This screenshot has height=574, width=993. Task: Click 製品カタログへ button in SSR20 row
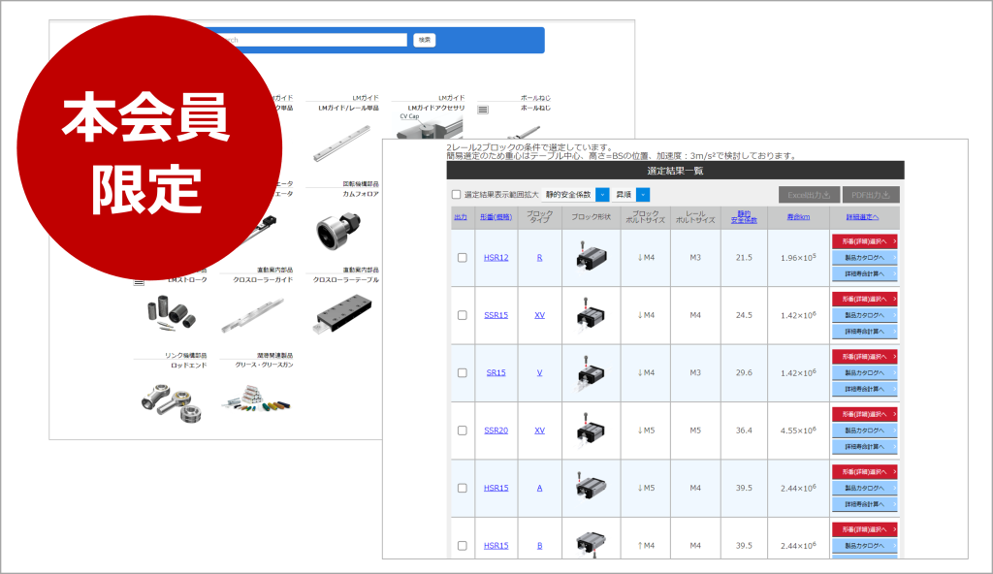coord(864,430)
